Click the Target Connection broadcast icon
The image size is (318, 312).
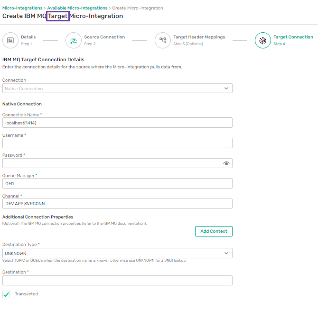(x=263, y=40)
